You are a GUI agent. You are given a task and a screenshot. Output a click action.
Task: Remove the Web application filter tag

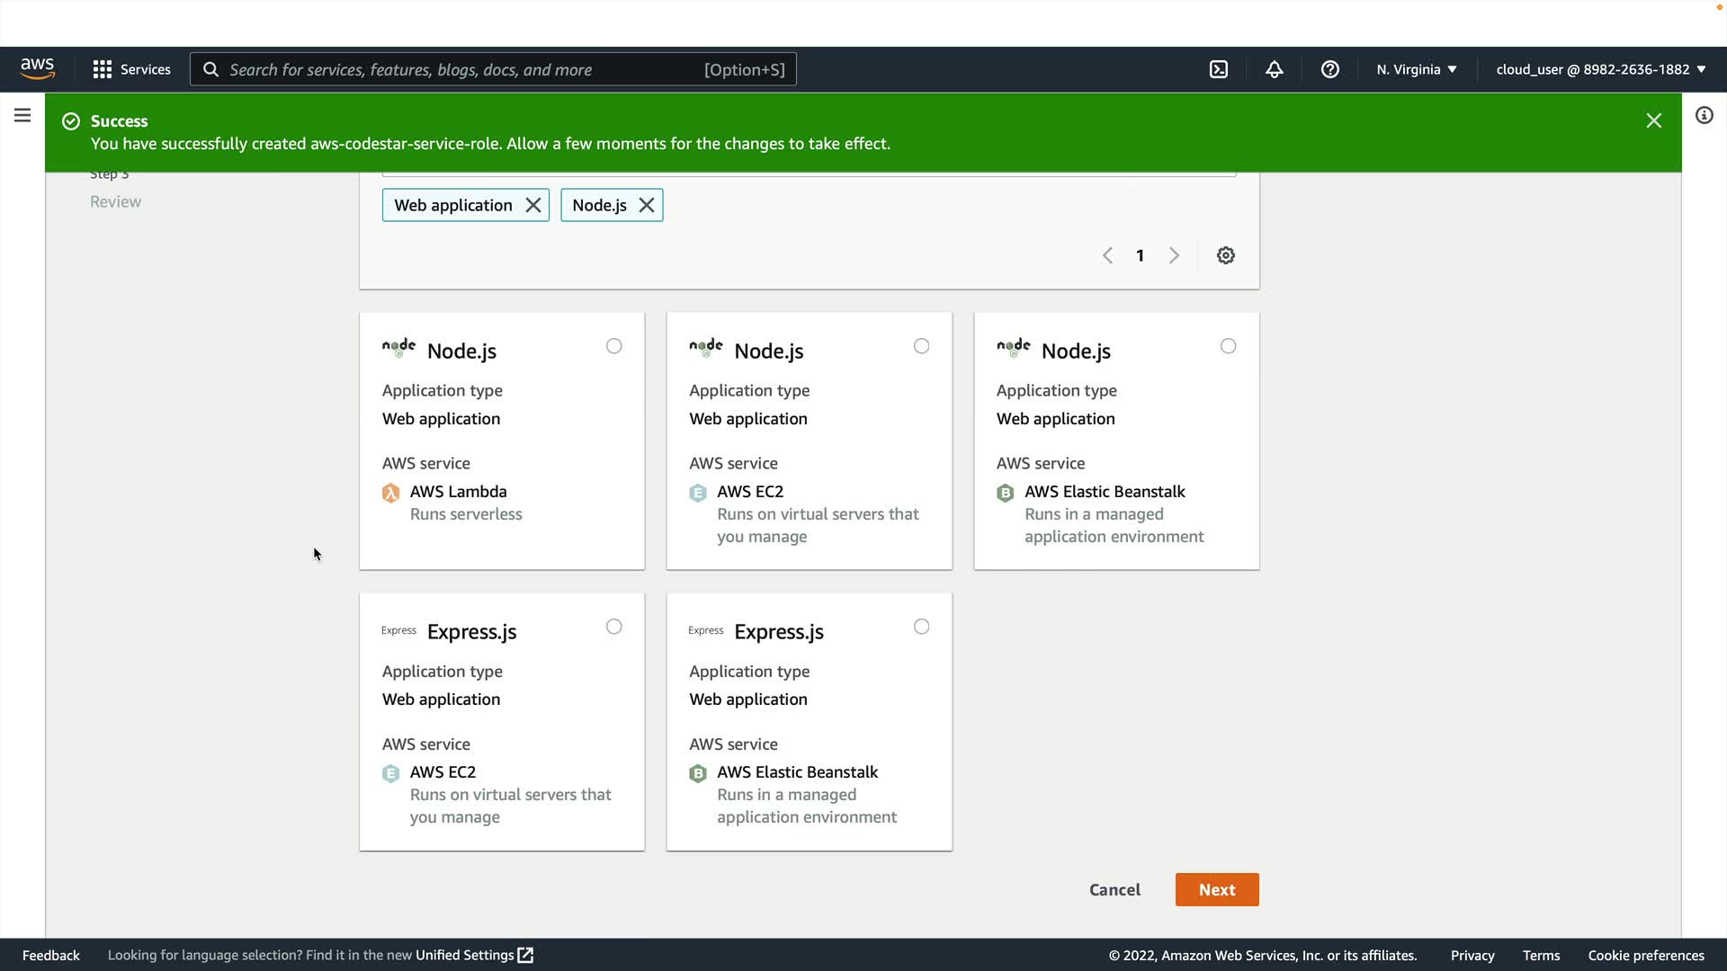(x=533, y=205)
